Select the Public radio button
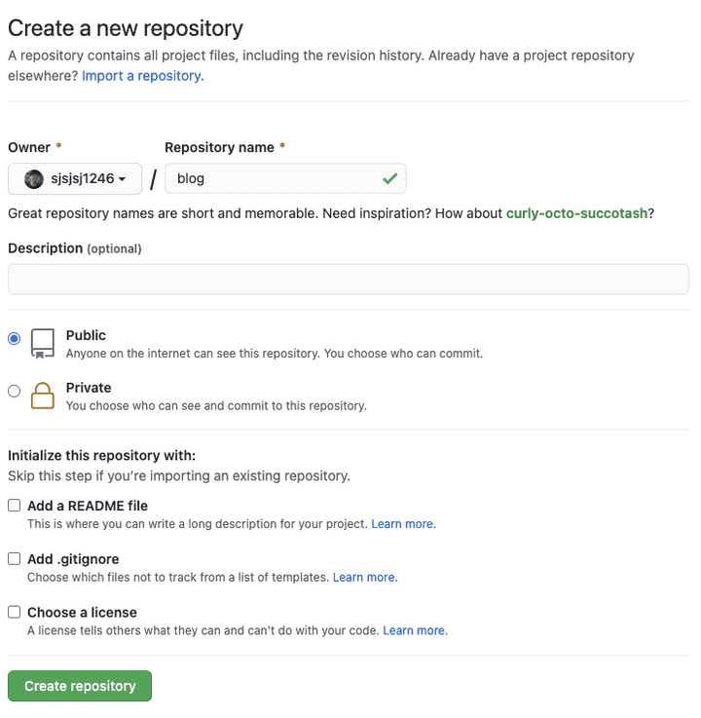The height and width of the screenshot is (718, 701). tap(14, 338)
